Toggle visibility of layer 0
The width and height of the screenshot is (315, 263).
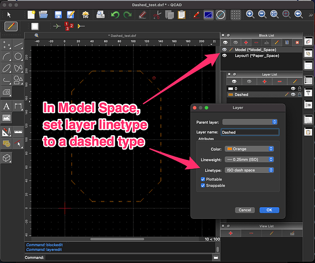click(x=293, y=88)
